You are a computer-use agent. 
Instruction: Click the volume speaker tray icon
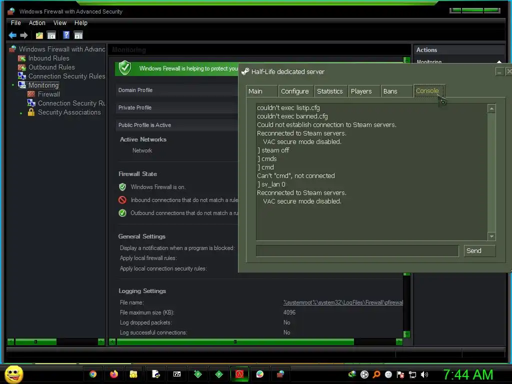(424, 375)
